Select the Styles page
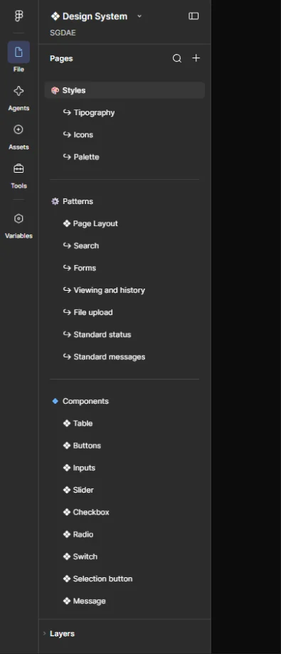This screenshot has width=281, height=654. (124, 90)
